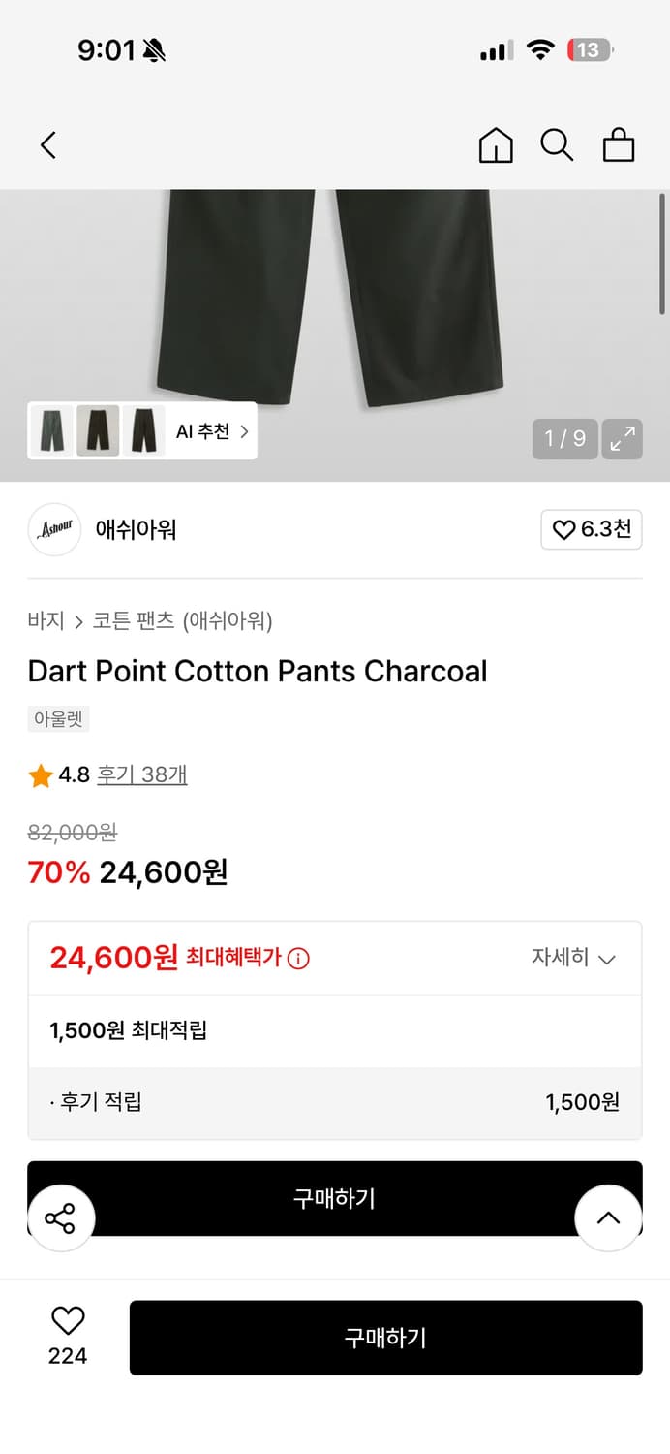Image resolution: width=670 pixels, height=1454 pixels.
Task: Expand the product image to fullscreen
Action: pyautogui.click(x=623, y=438)
